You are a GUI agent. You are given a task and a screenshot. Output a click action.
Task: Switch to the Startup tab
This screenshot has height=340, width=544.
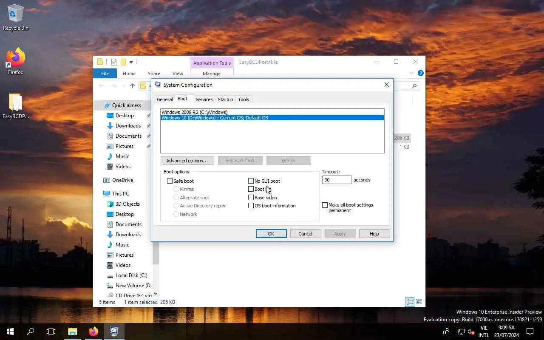pyautogui.click(x=225, y=99)
